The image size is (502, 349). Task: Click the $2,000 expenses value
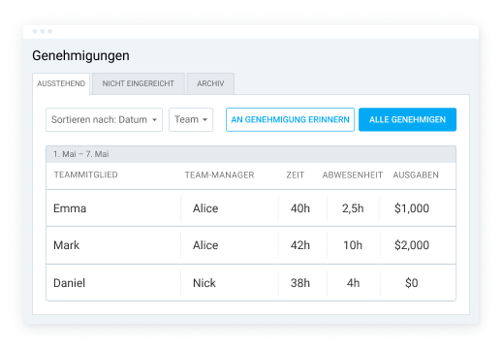[412, 245]
